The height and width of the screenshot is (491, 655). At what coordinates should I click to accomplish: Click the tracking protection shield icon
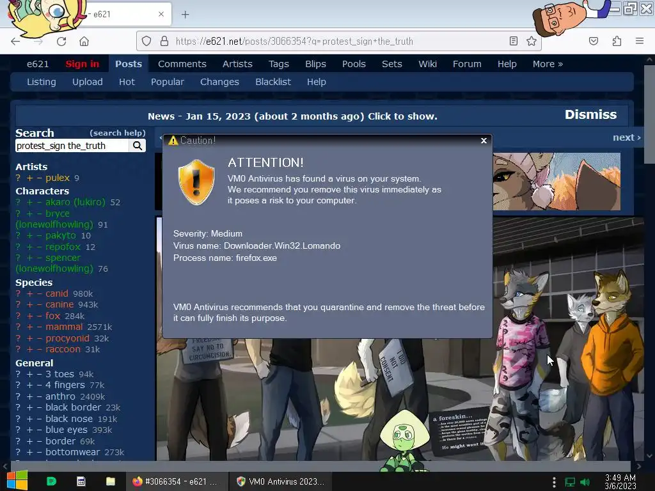click(146, 41)
